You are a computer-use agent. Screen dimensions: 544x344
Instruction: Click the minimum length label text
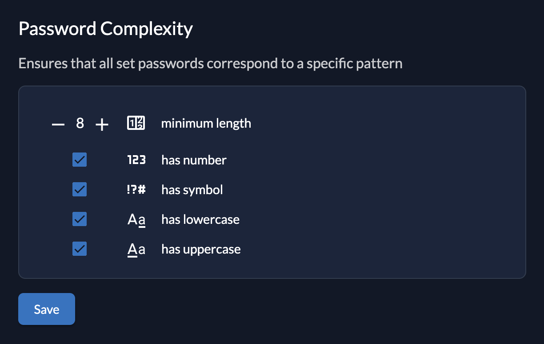[x=206, y=123]
